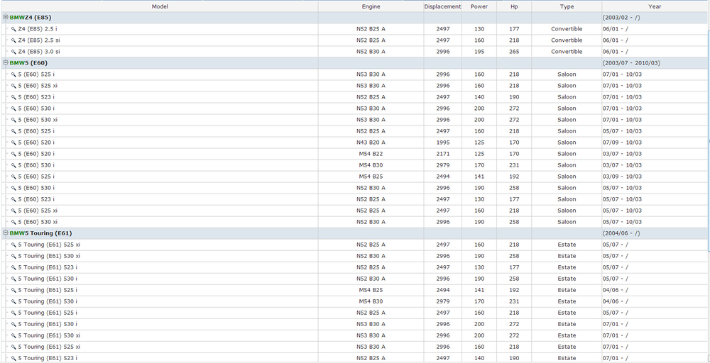Image resolution: width=710 pixels, height=363 pixels.
Task: Select magnifier icon of 5 (E60) 520 i N43 B20 A
Action: coord(13,143)
